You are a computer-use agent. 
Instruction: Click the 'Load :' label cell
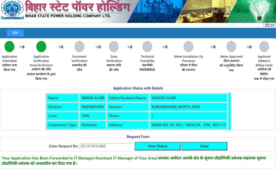point(63,116)
